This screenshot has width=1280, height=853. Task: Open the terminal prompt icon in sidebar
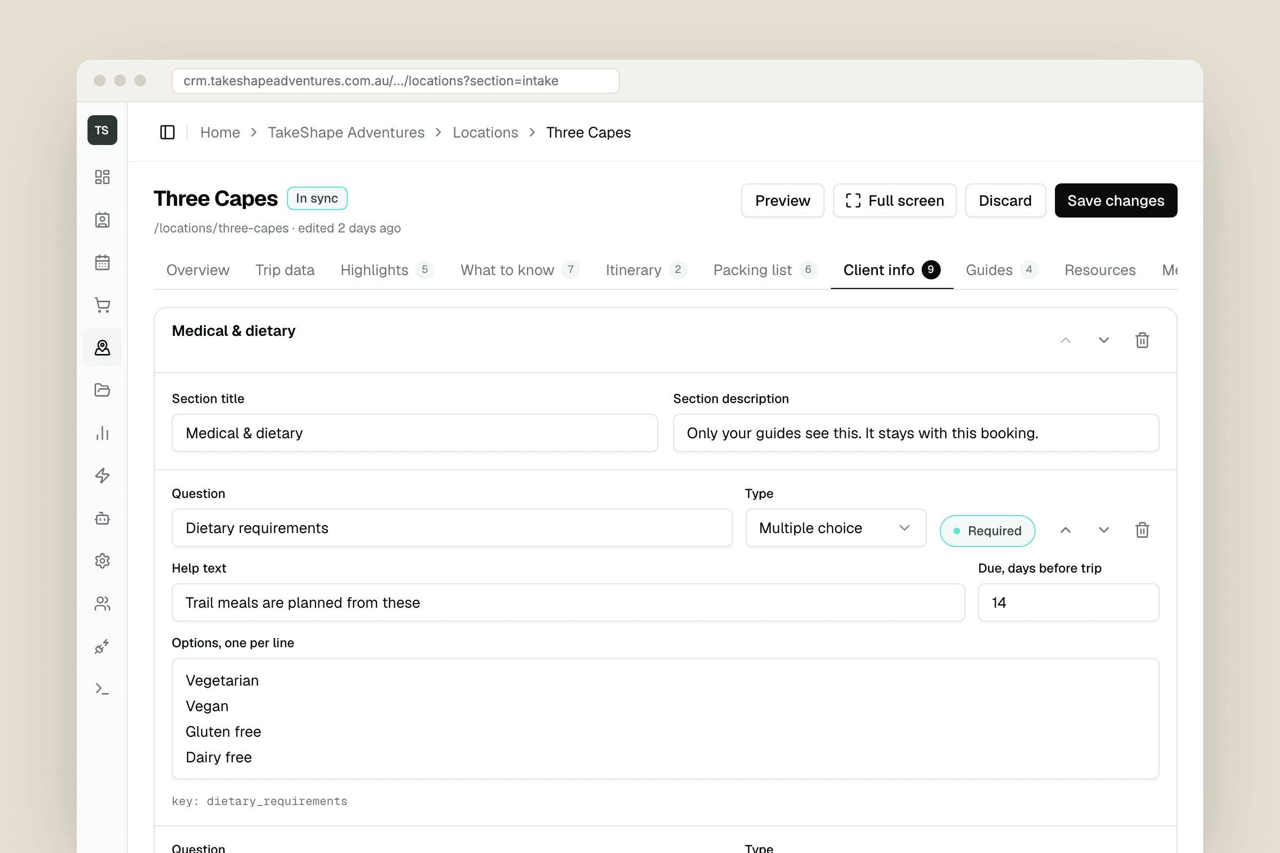[102, 689]
